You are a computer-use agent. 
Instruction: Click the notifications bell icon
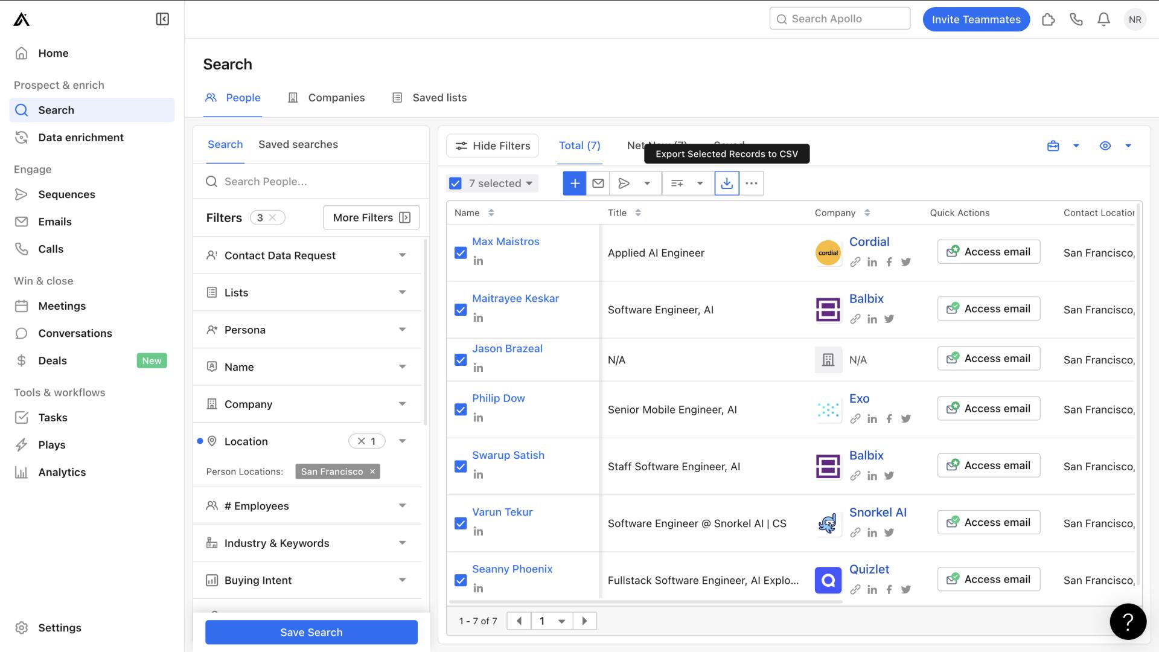pos(1103,19)
